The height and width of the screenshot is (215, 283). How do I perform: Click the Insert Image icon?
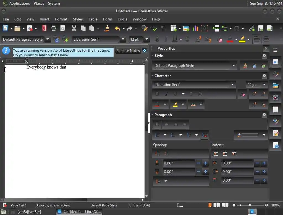pyautogui.click(x=186, y=28)
